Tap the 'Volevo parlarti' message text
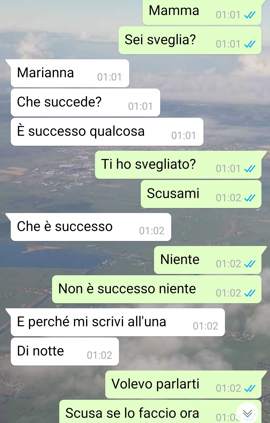The image size is (270, 423). (155, 384)
